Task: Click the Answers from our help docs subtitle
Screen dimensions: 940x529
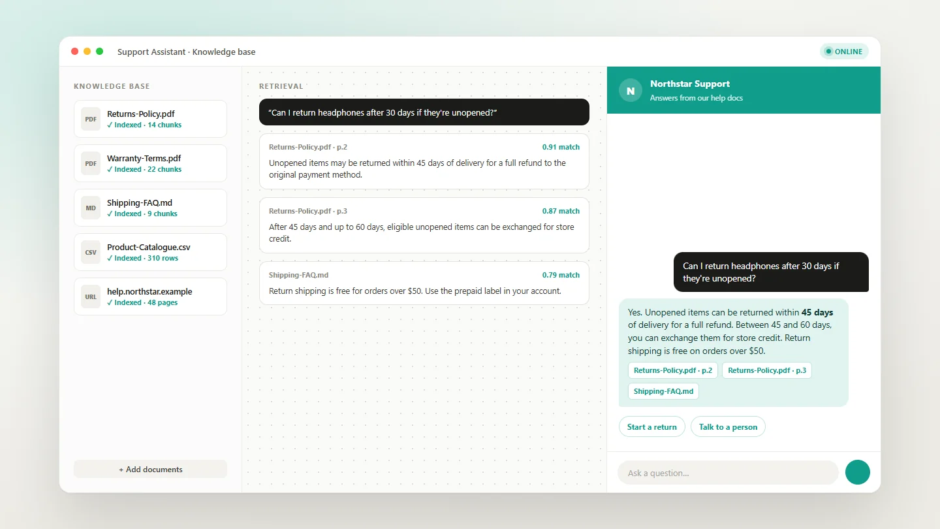Action: (x=697, y=99)
